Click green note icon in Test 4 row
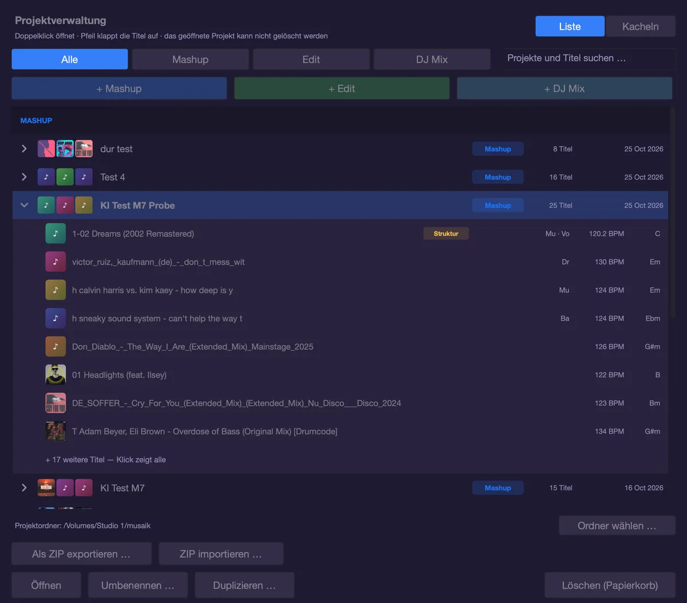The height and width of the screenshot is (603, 687). point(65,177)
